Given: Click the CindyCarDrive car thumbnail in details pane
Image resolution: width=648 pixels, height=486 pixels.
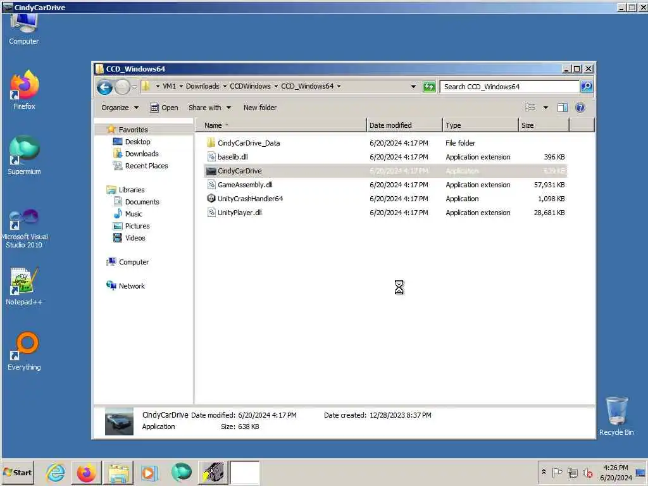Looking at the screenshot, I should 119,421.
